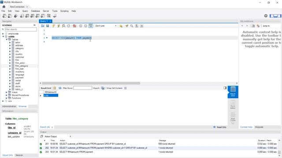Go back in SQL Additions help

[x=242, y=26]
